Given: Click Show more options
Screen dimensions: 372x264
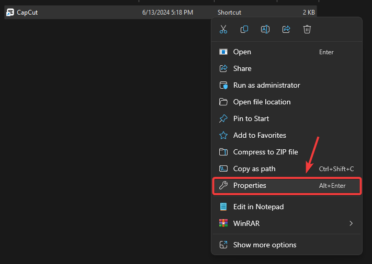Looking at the screenshot, I should pos(287,245).
